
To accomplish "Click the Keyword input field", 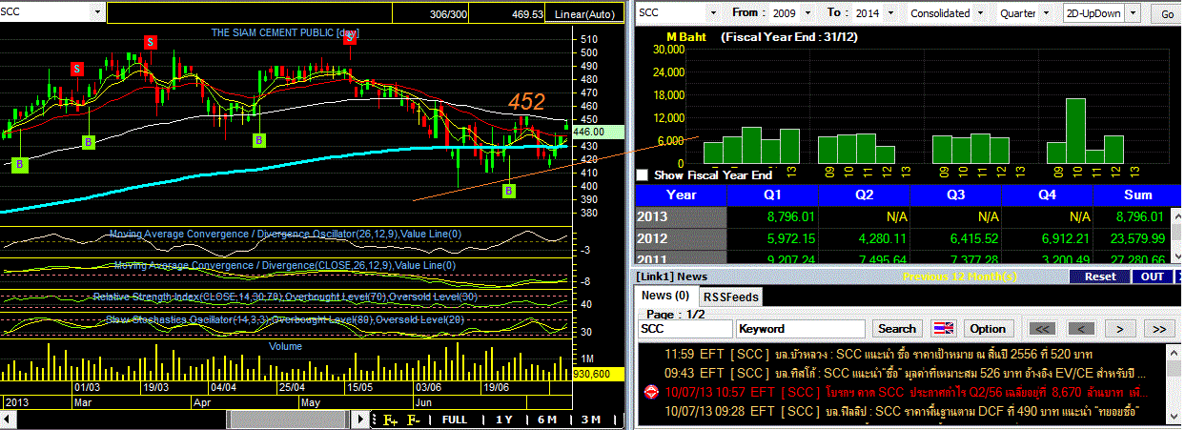I will [x=801, y=328].
